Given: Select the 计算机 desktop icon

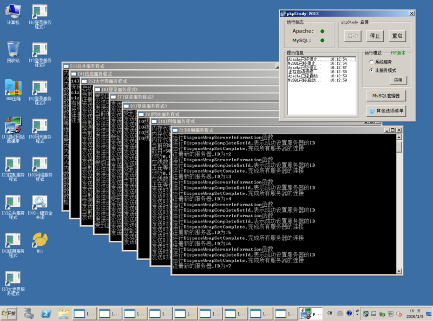Looking at the screenshot, I should pos(13,11).
